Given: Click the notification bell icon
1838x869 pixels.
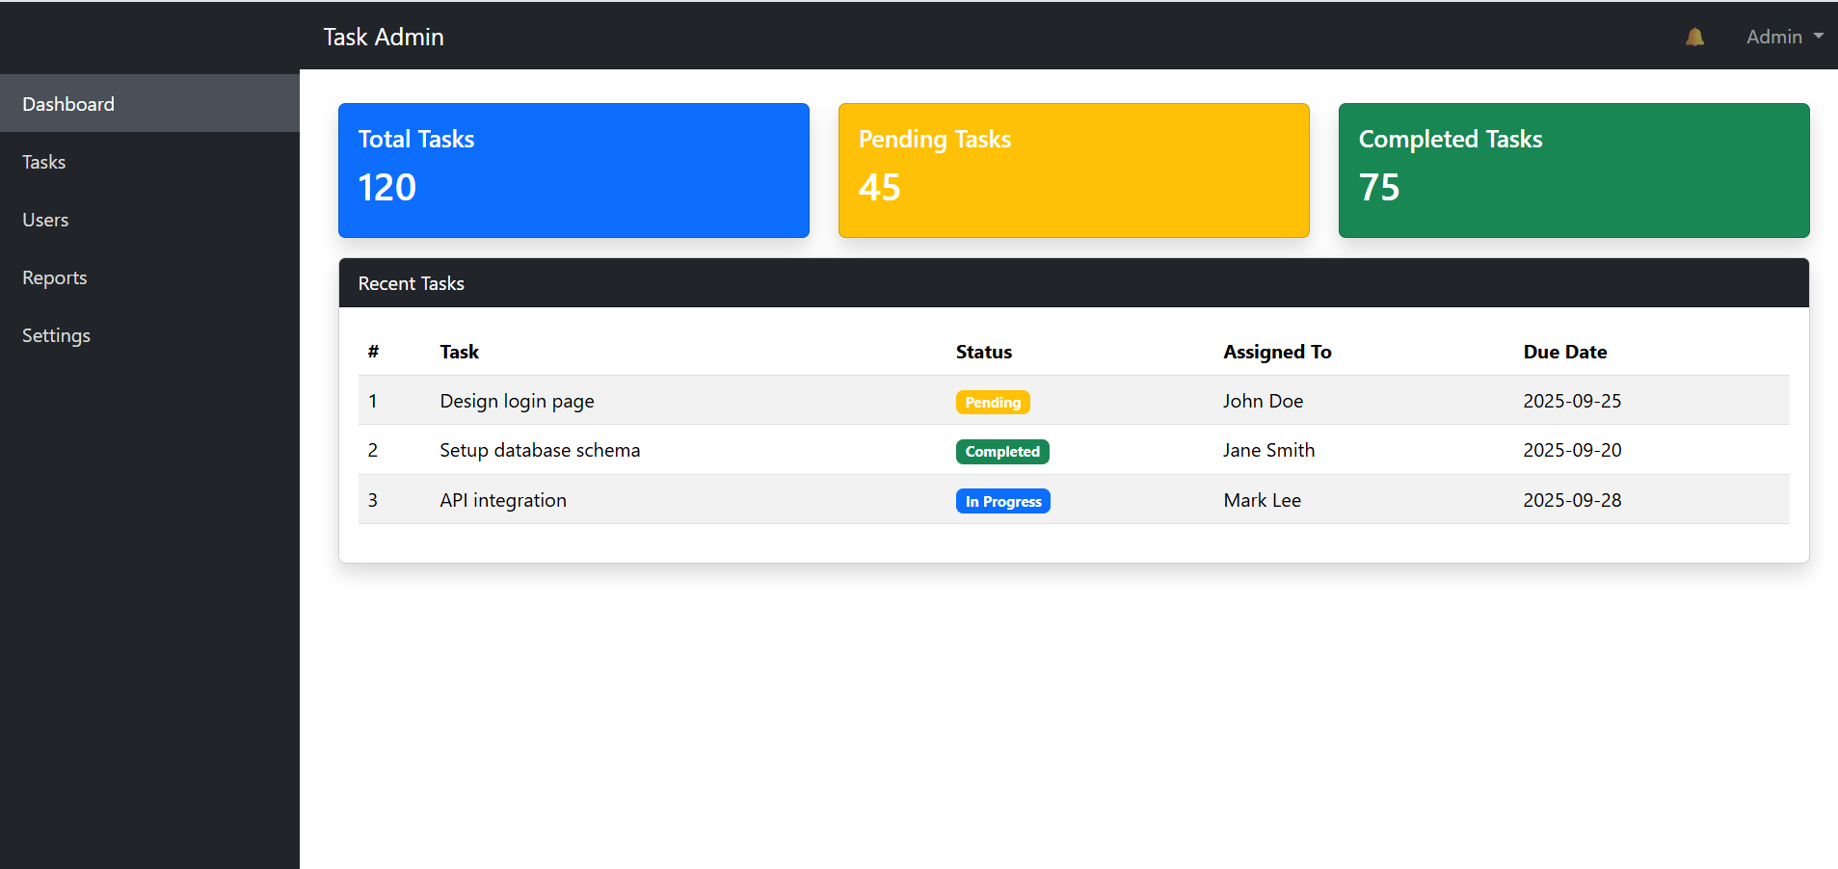Looking at the screenshot, I should click(x=1694, y=37).
